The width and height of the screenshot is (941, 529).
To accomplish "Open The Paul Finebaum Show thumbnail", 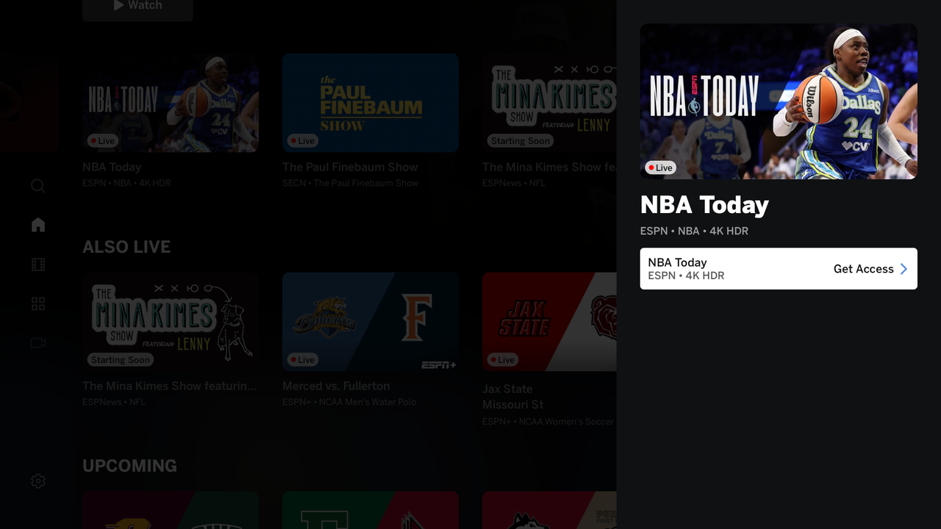I will (371, 103).
